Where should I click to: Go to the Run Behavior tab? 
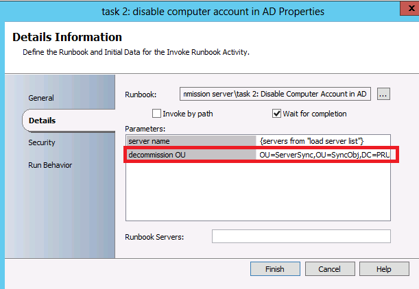tap(50, 165)
